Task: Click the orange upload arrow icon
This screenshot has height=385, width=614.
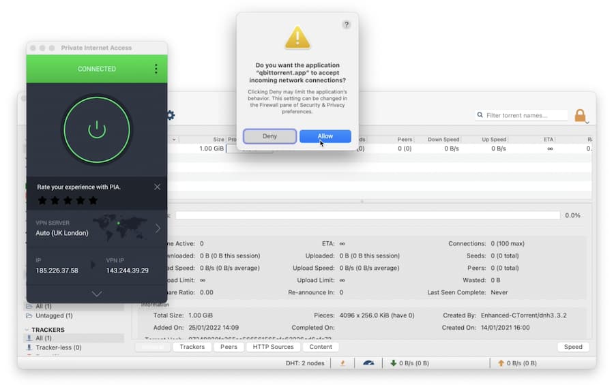Action: pos(501,363)
